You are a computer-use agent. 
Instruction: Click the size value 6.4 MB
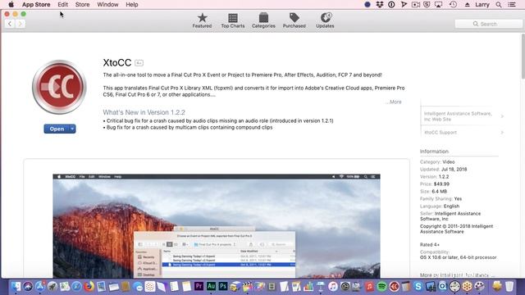click(440, 191)
